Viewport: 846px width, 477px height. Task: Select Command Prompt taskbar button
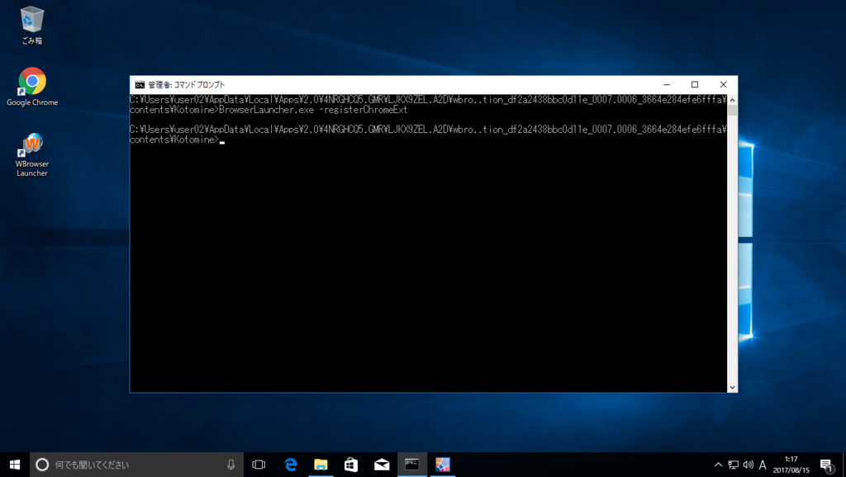412,465
